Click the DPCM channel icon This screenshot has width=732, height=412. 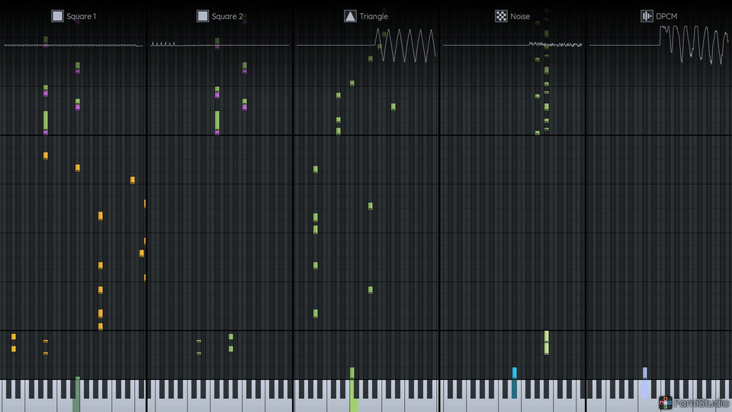647,16
